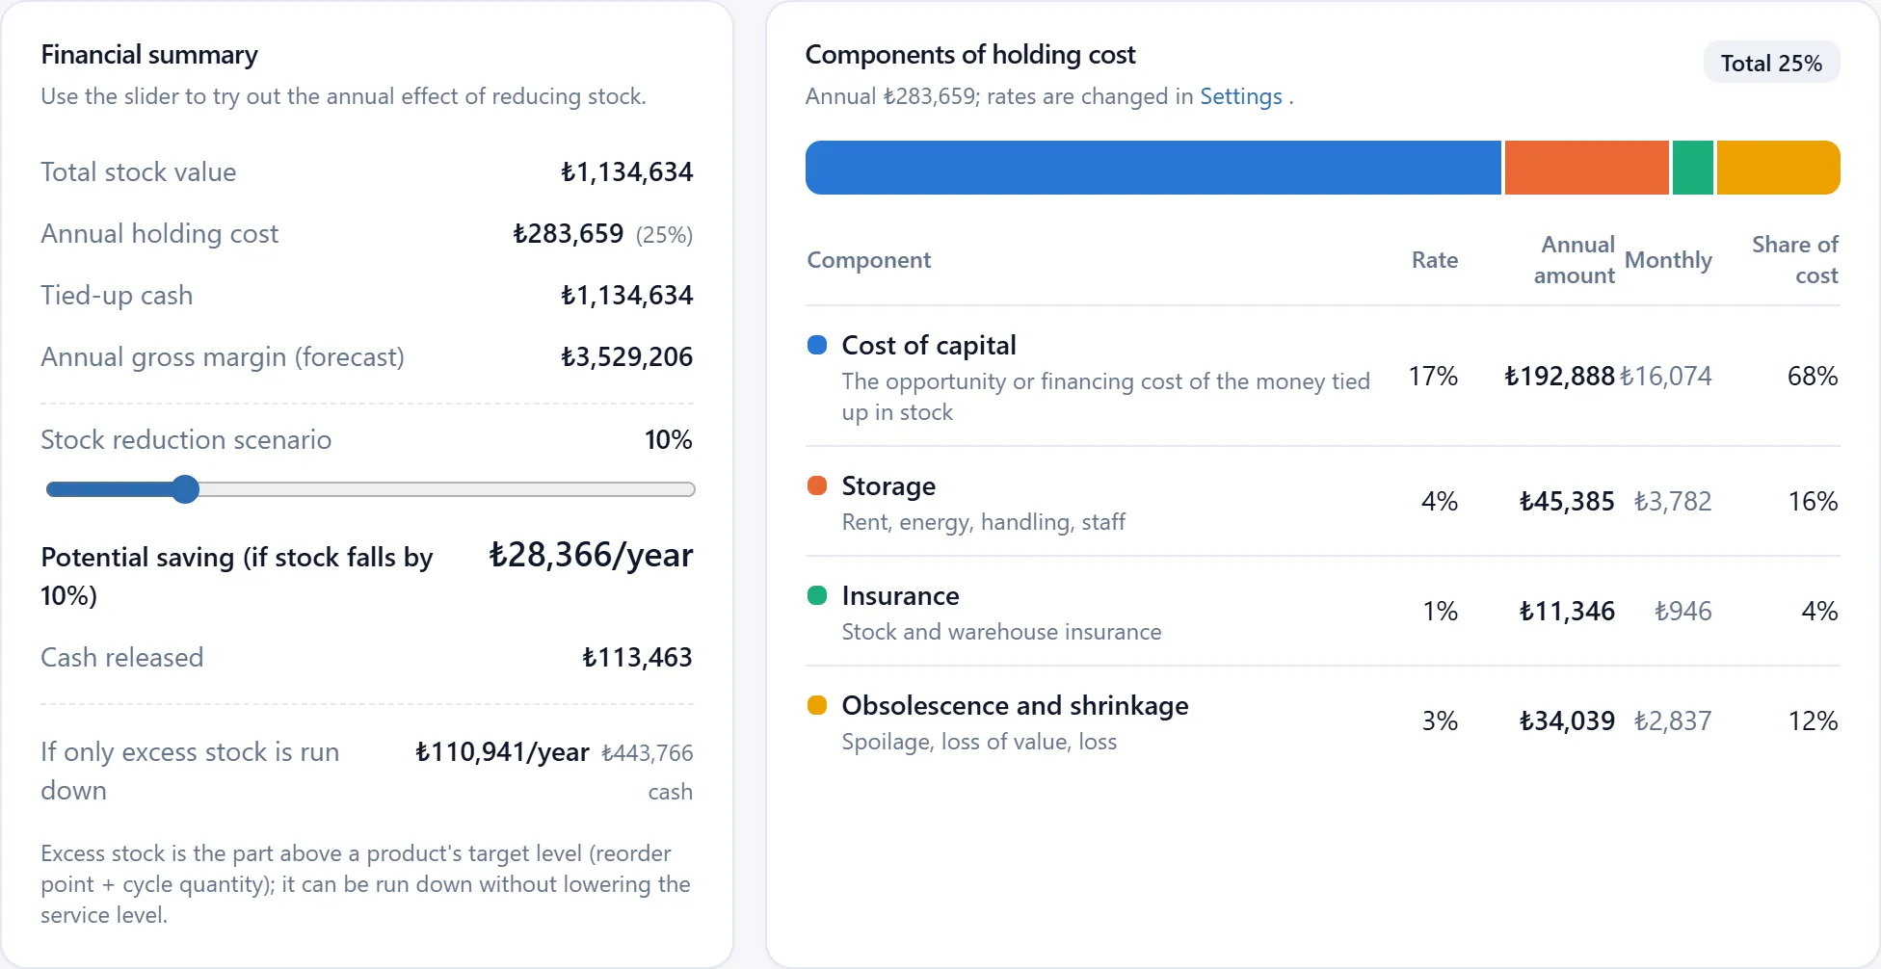Viewport: 1881px width, 969px height.
Task: Click the stock reduction slider handle
Action: click(x=185, y=489)
